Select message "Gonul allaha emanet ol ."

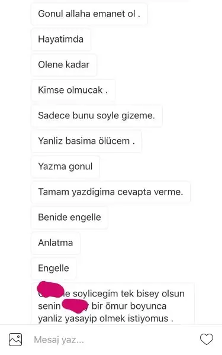(x=89, y=14)
